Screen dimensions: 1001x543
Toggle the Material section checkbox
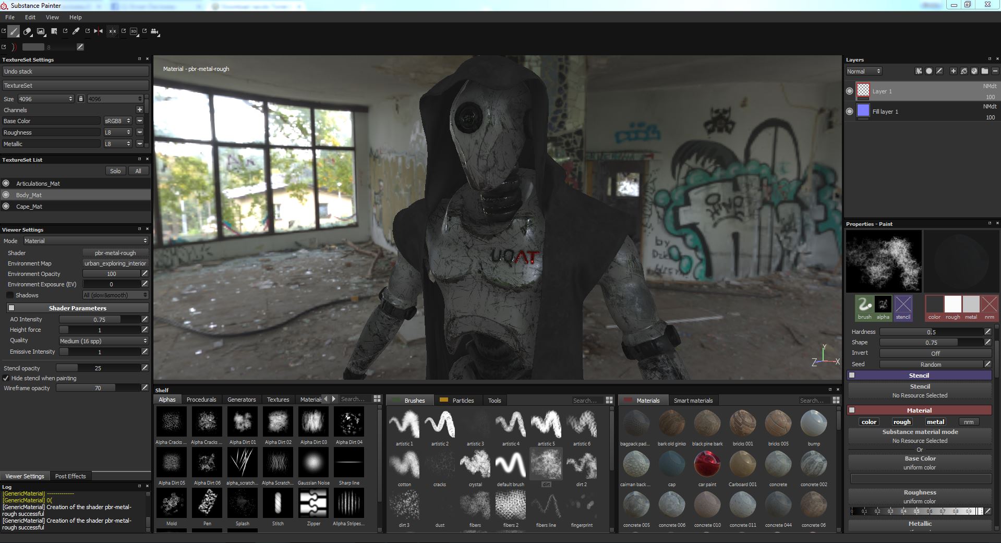[x=852, y=410]
